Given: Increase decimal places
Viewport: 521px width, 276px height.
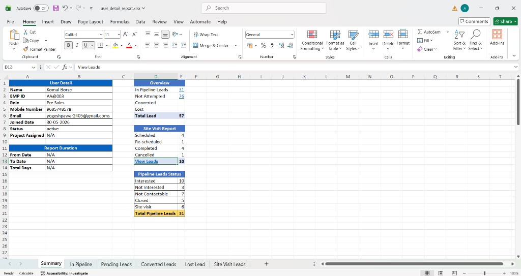Looking at the screenshot, I should pyautogui.click(x=281, y=45).
